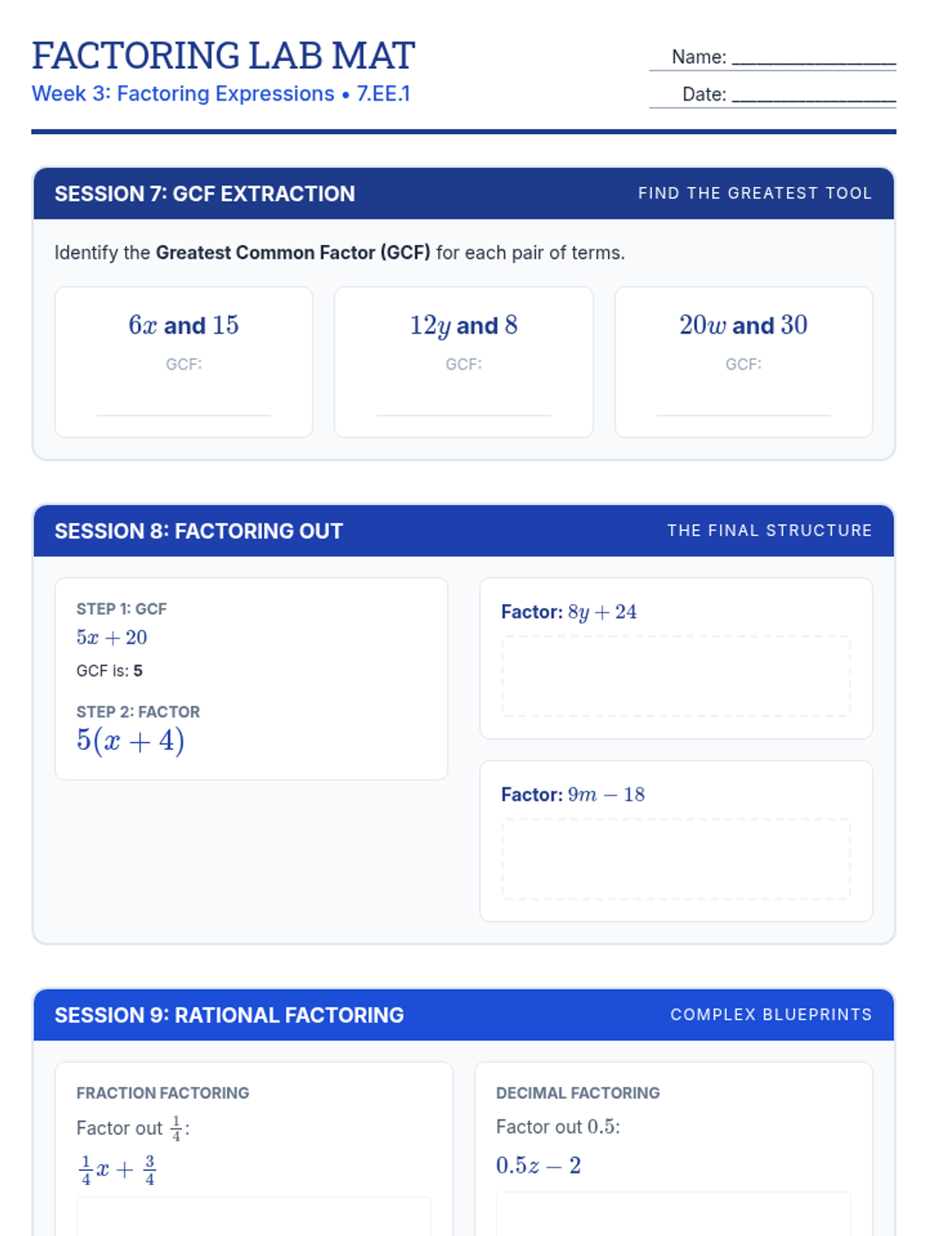Click the Complex Blueprints label
This screenshot has height=1236, width=927.
pyautogui.click(x=771, y=1015)
